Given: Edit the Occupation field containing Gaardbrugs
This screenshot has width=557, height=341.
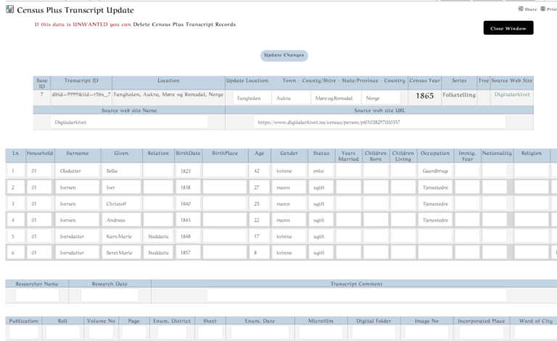Looking at the screenshot, I should (435, 172).
